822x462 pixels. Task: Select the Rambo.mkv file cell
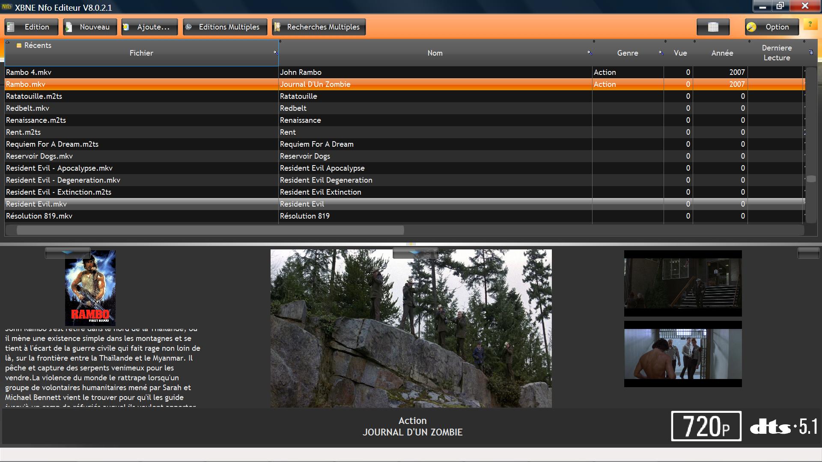[141, 84]
